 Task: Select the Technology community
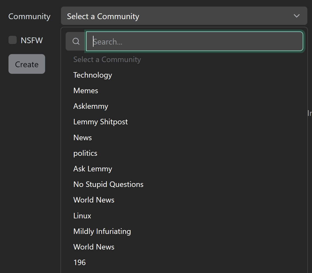[x=92, y=75]
